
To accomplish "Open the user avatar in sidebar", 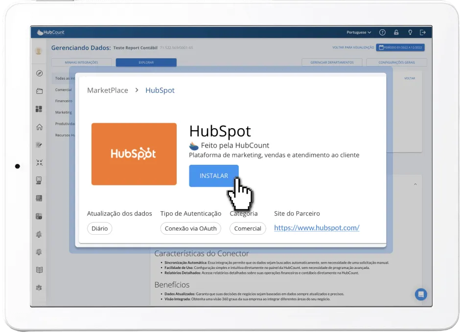I will click(x=39, y=51).
